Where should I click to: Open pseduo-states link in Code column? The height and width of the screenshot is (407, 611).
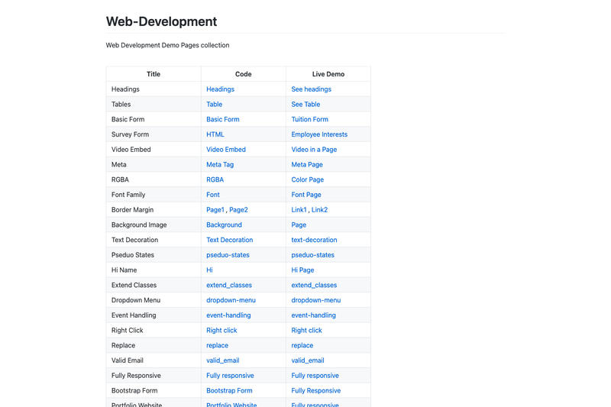228,255
